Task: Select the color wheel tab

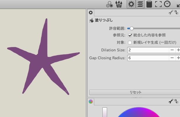Action: point(91,102)
